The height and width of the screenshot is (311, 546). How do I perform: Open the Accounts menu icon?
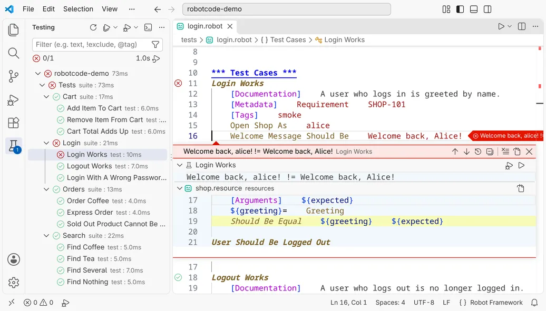pyautogui.click(x=14, y=259)
